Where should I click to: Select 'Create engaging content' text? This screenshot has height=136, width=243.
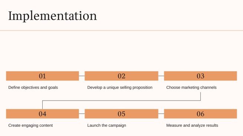pos(30,125)
